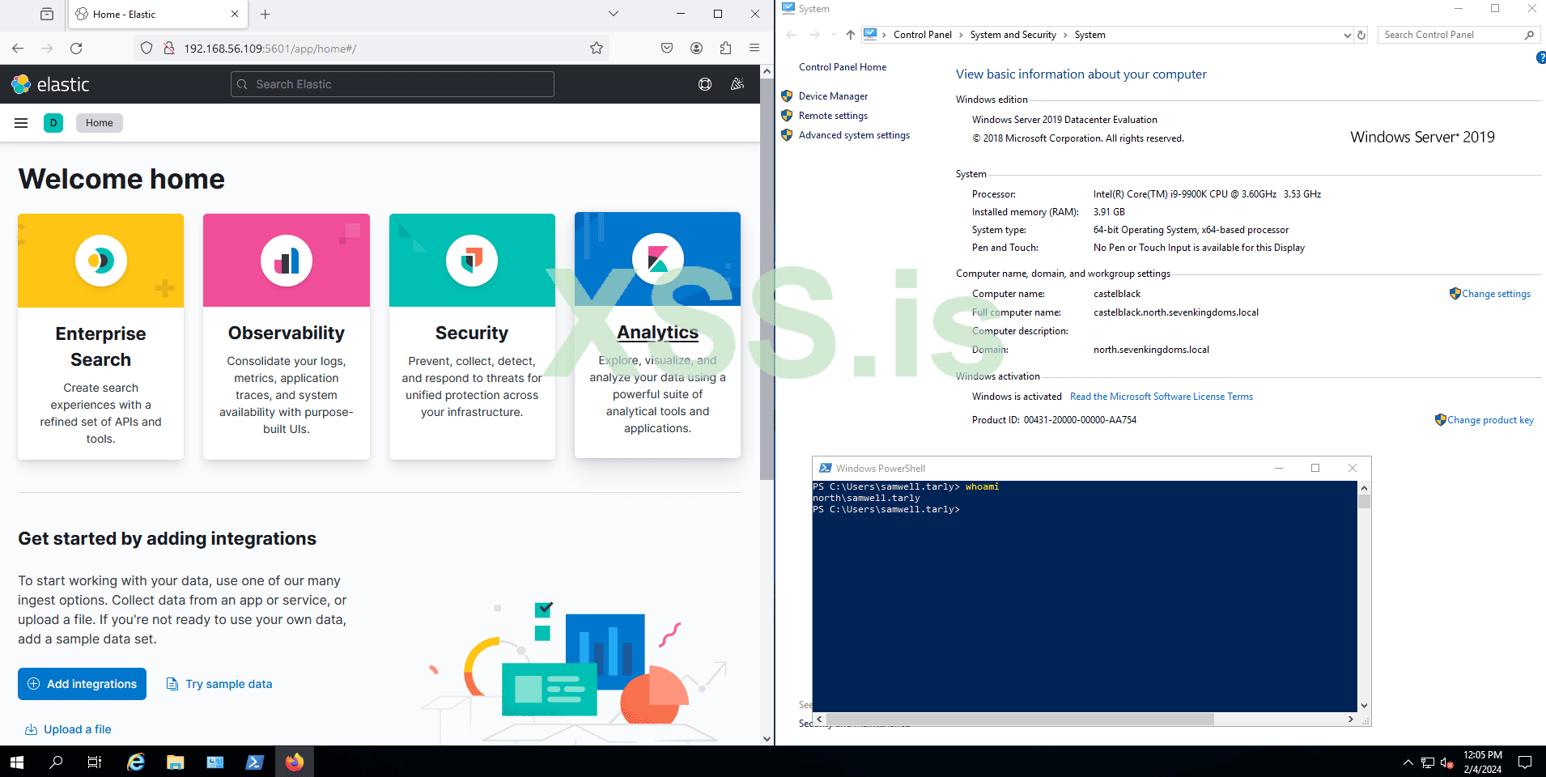Viewport: 1546px width, 777px height.
Task: Open the Elastic newsfeed icon
Action: pos(737,84)
